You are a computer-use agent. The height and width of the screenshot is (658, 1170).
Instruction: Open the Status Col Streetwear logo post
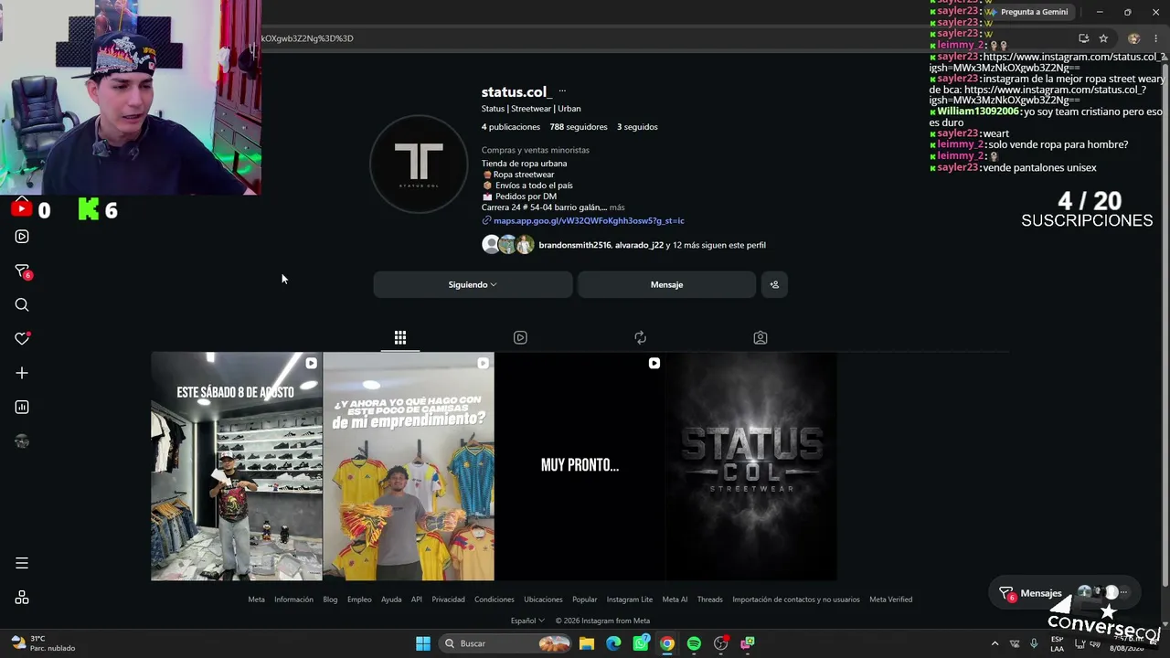click(x=751, y=466)
